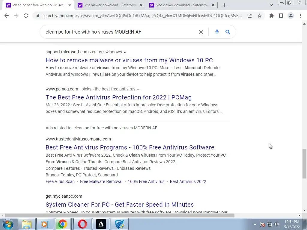The width and height of the screenshot is (307, 230).
Task: Open the Windows Start menu
Action: click(8, 224)
